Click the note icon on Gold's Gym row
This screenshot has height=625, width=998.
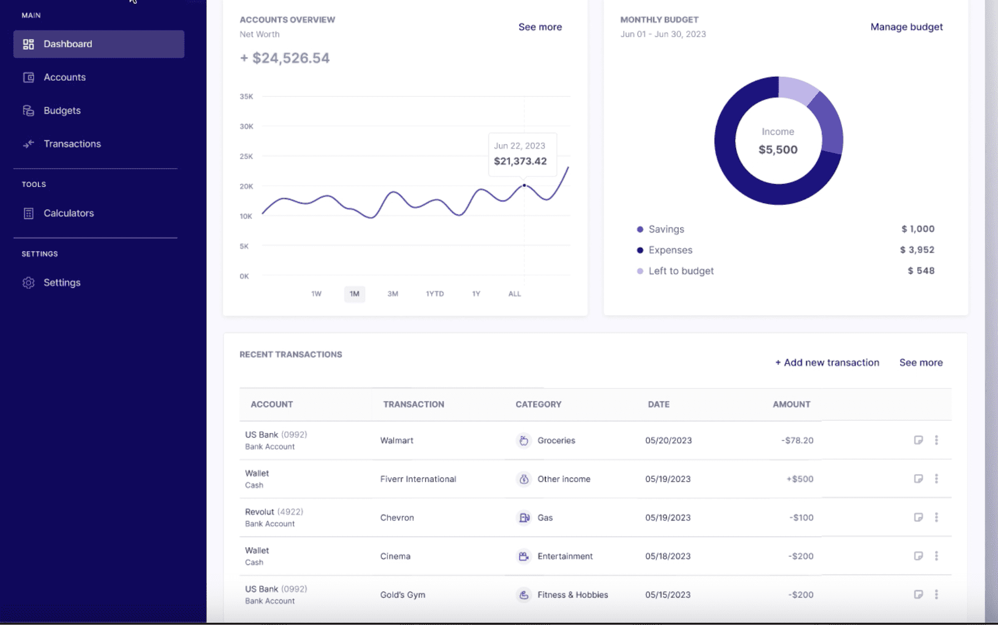coord(918,594)
